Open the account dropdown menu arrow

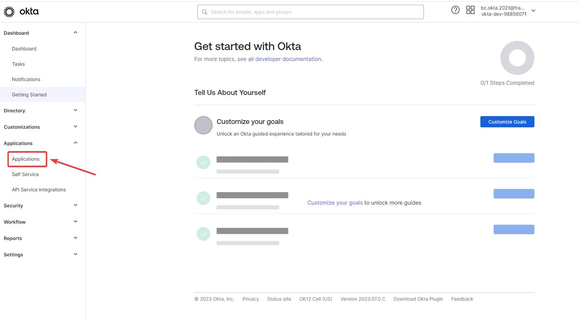pos(533,11)
